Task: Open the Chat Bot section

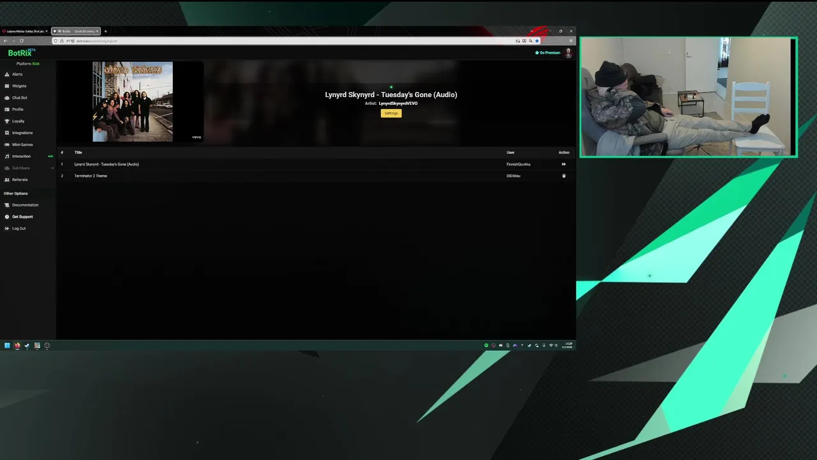Action: 20,98
